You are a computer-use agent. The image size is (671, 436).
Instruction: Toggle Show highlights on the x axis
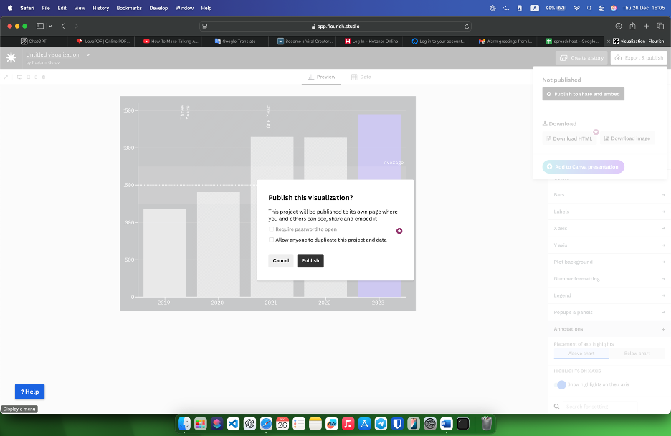pos(560,384)
